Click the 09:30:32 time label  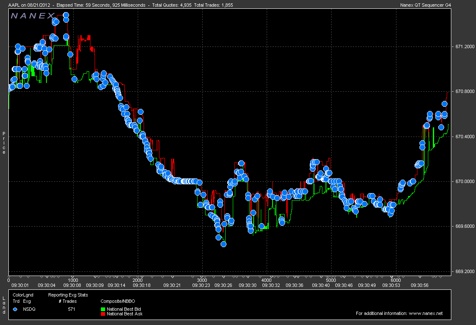point(271,285)
